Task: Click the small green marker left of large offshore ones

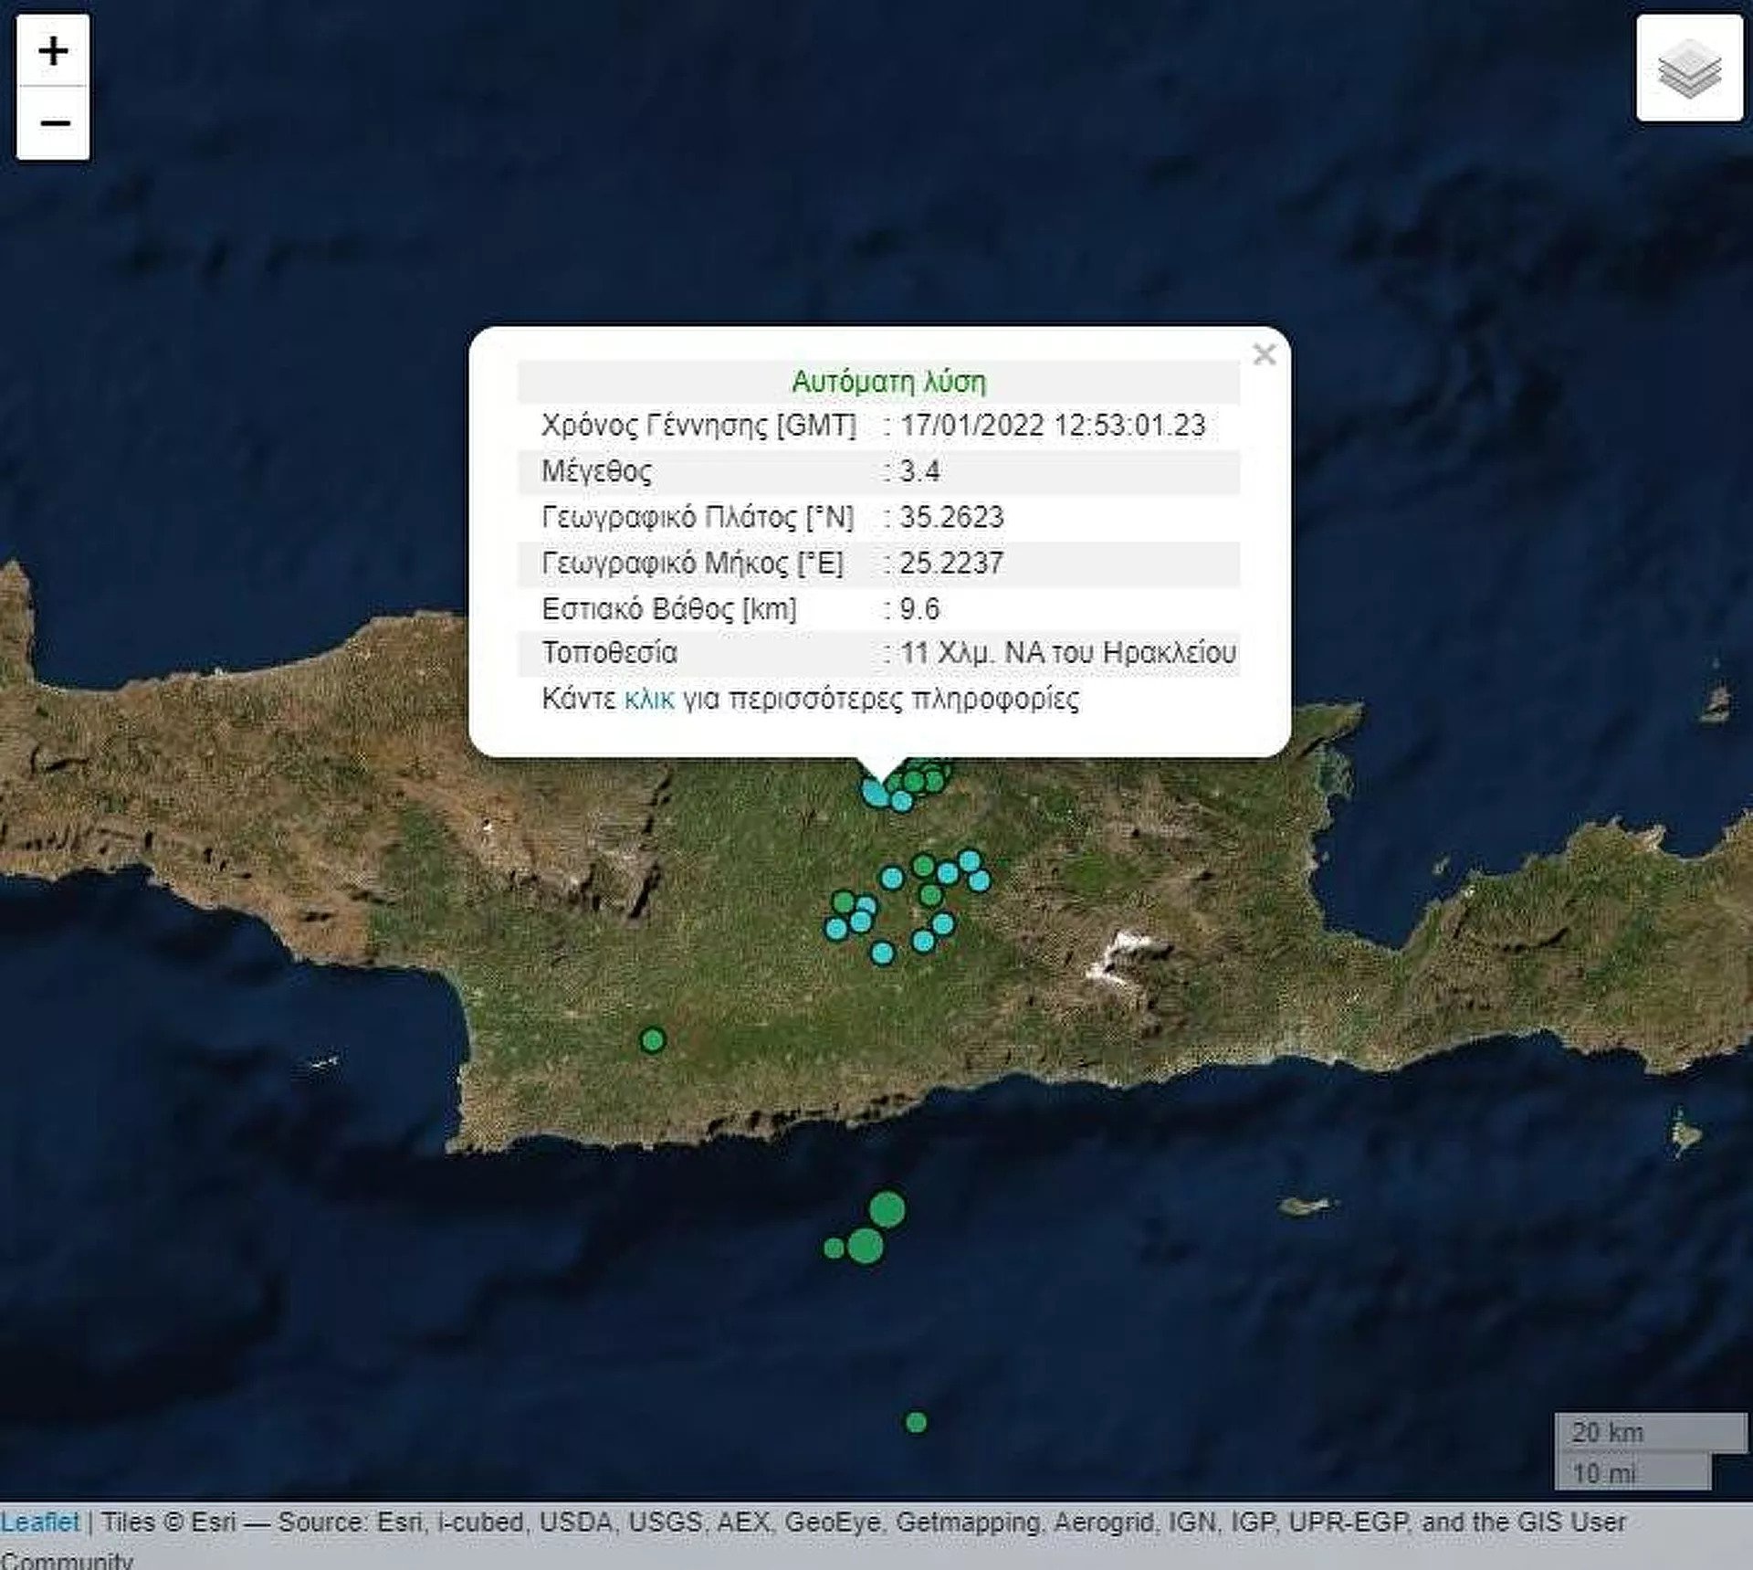Action: 834,1248
